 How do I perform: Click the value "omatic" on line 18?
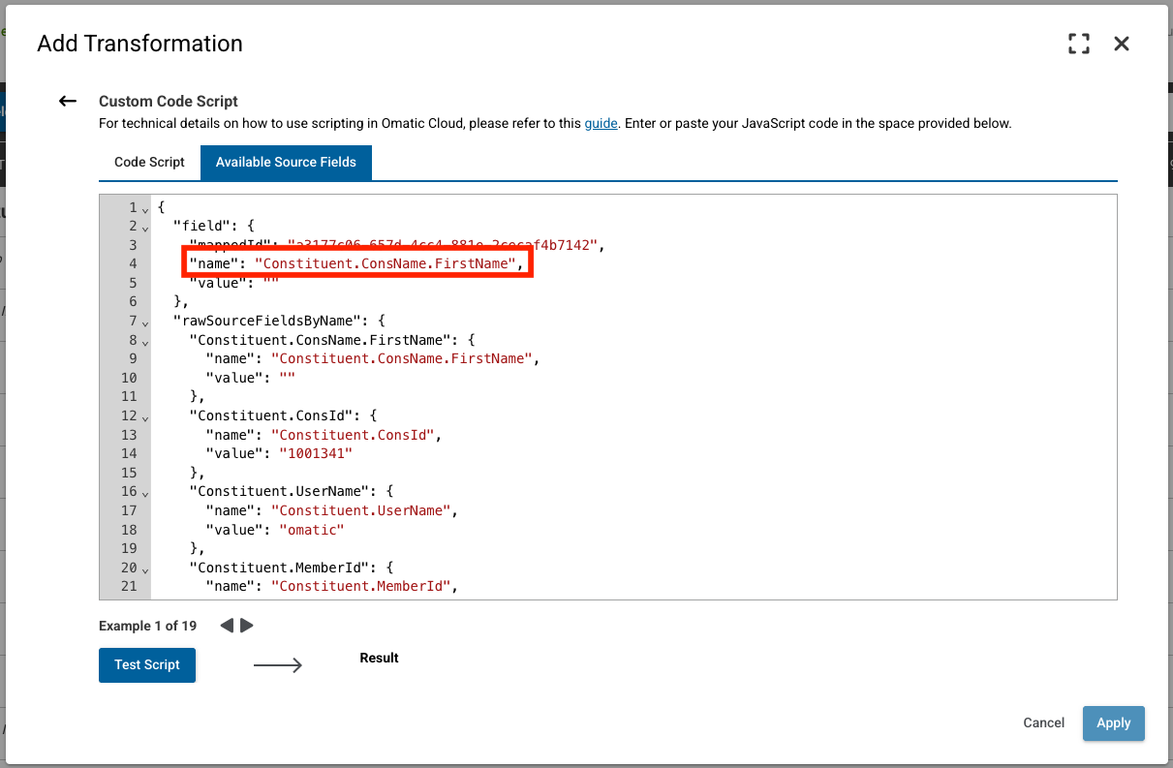tap(312, 529)
